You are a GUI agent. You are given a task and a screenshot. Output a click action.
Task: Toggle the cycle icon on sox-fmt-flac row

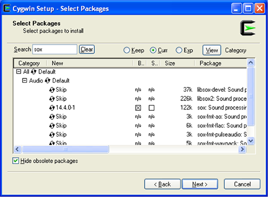pyautogui.click(x=52, y=126)
